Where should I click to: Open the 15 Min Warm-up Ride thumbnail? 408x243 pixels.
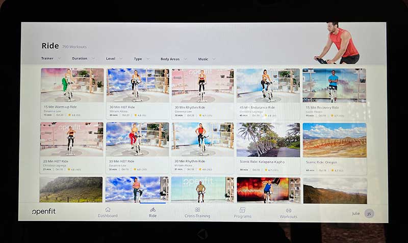pyautogui.click(x=72, y=85)
